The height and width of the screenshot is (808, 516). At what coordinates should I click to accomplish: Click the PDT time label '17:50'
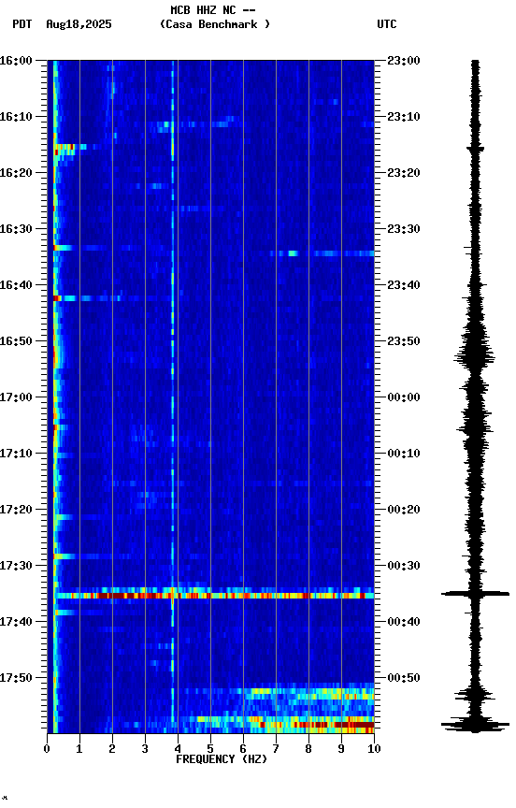point(16,678)
